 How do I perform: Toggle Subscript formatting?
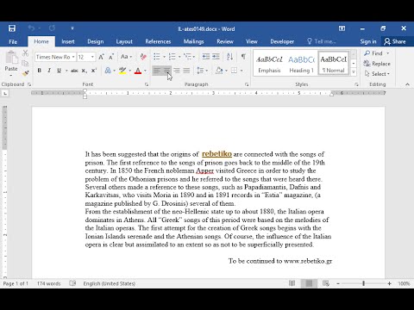tap(84, 71)
